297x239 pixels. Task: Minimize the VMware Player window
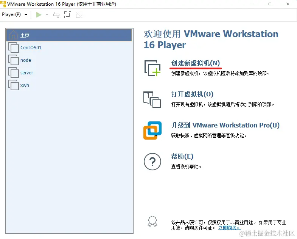[252, 4]
